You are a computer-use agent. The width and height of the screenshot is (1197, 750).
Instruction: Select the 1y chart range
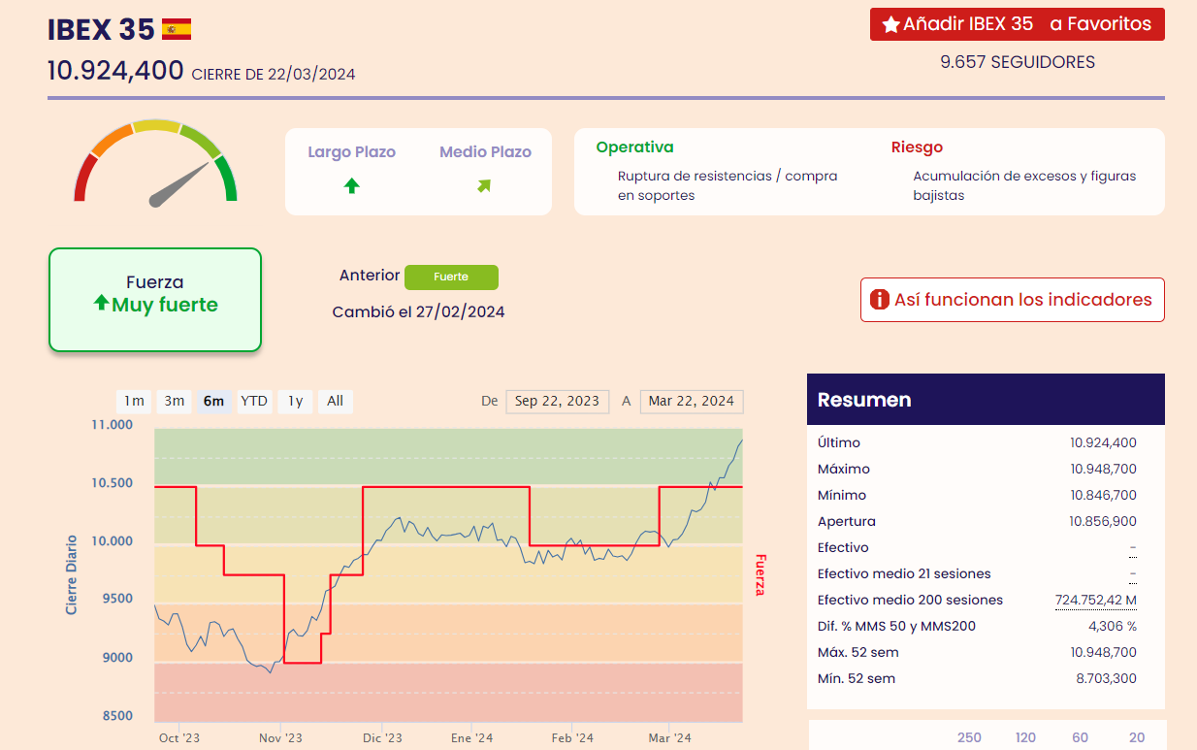(295, 401)
